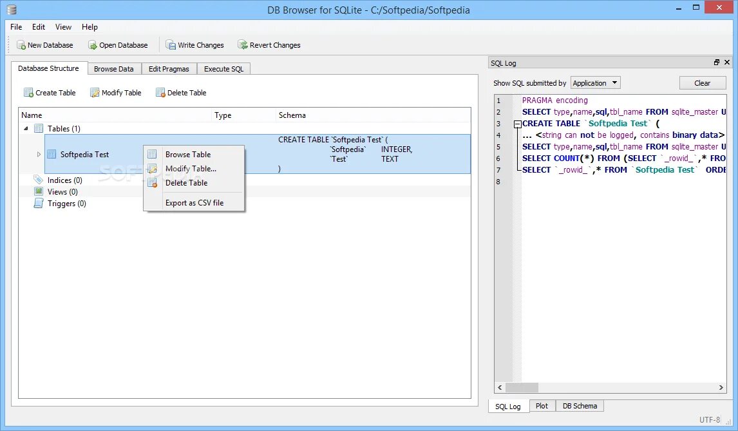Select the Indices (0) tree item

click(65, 180)
